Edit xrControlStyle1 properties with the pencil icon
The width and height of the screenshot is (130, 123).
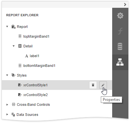[x=103, y=85]
